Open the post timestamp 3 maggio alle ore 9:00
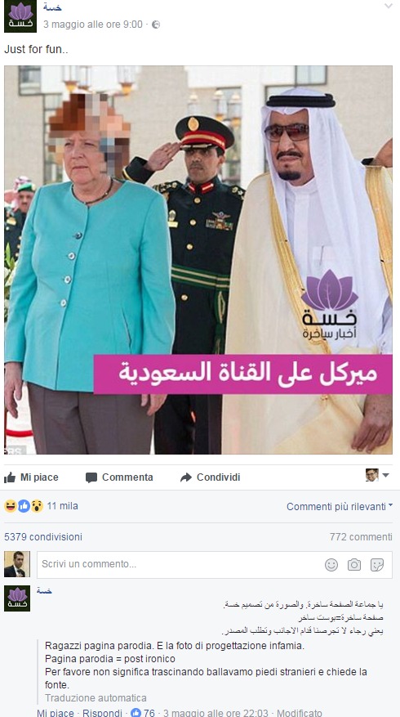 tap(93, 25)
